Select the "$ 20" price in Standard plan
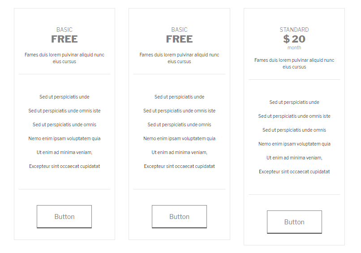 [294, 39]
